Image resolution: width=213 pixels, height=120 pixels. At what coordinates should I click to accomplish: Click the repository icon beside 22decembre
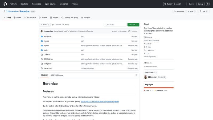click(5, 11)
